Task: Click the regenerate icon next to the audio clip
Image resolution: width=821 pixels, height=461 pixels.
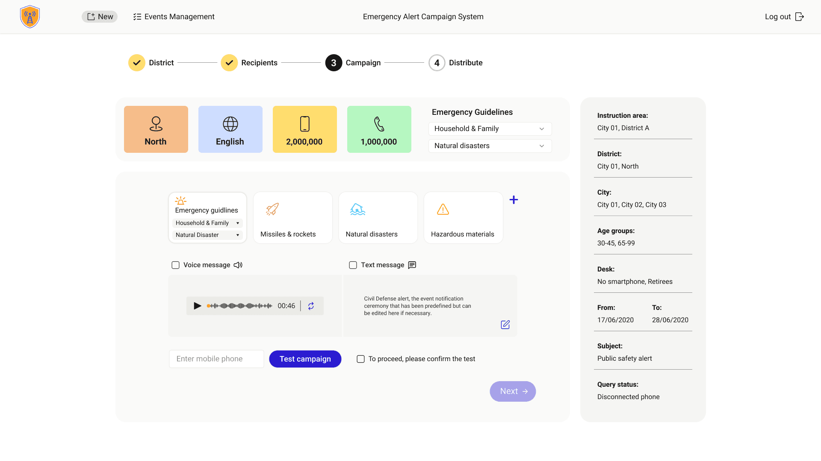Action: coord(311,306)
